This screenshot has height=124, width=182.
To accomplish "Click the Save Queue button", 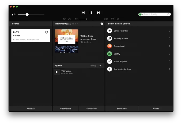I will (92, 109).
